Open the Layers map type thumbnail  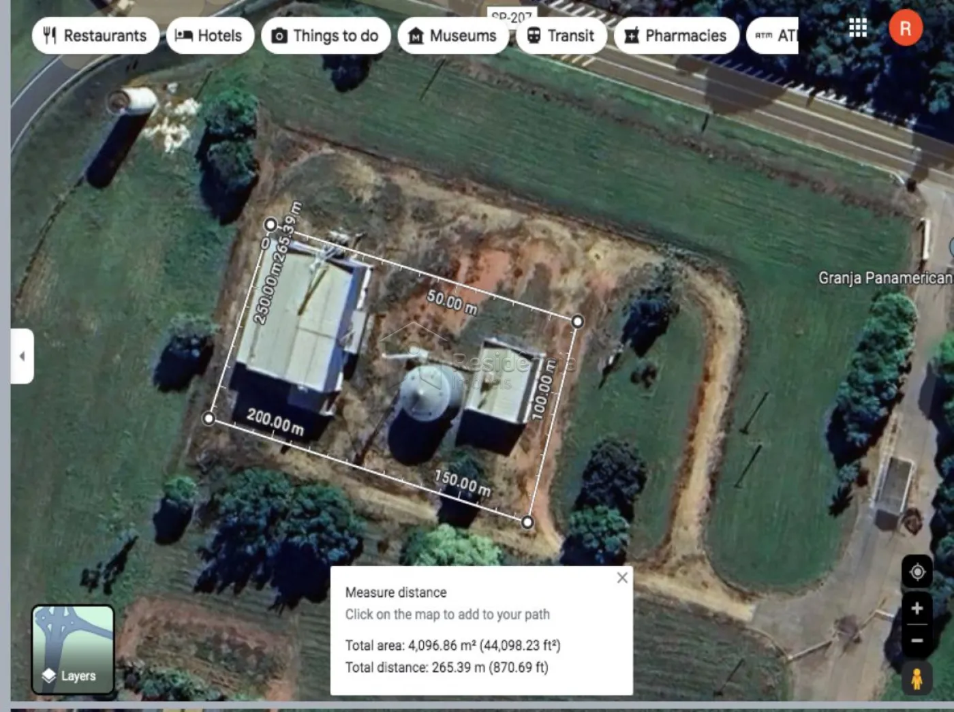(73, 649)
